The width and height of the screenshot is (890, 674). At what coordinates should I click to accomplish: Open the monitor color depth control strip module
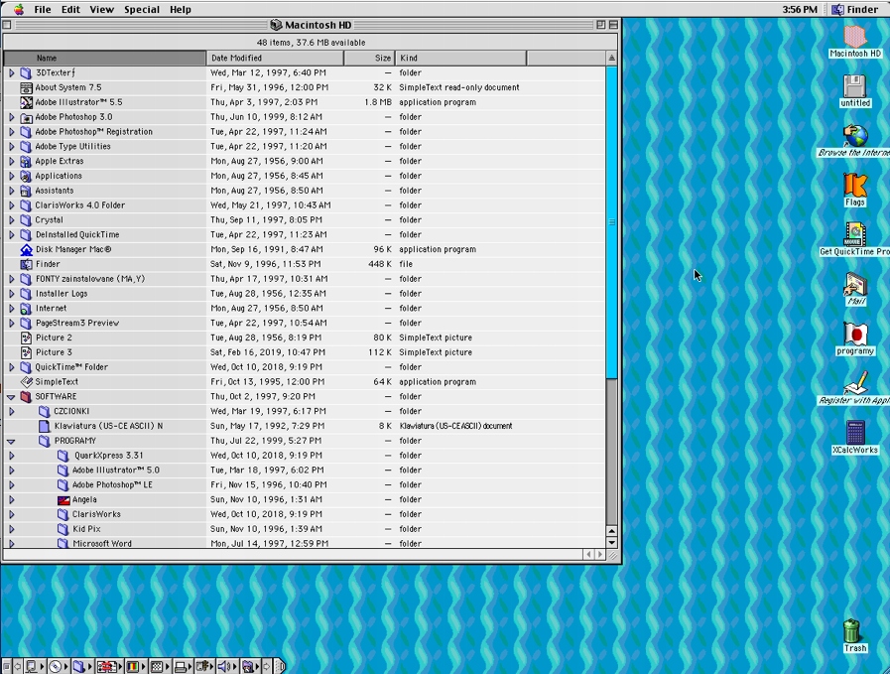(x=136, y=665)
